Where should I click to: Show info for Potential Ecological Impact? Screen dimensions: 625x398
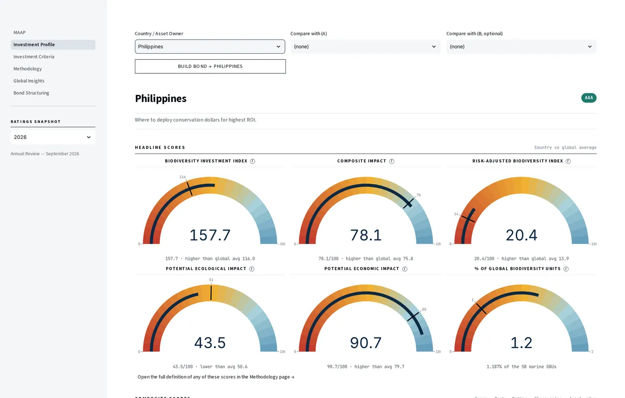(252, 269)
